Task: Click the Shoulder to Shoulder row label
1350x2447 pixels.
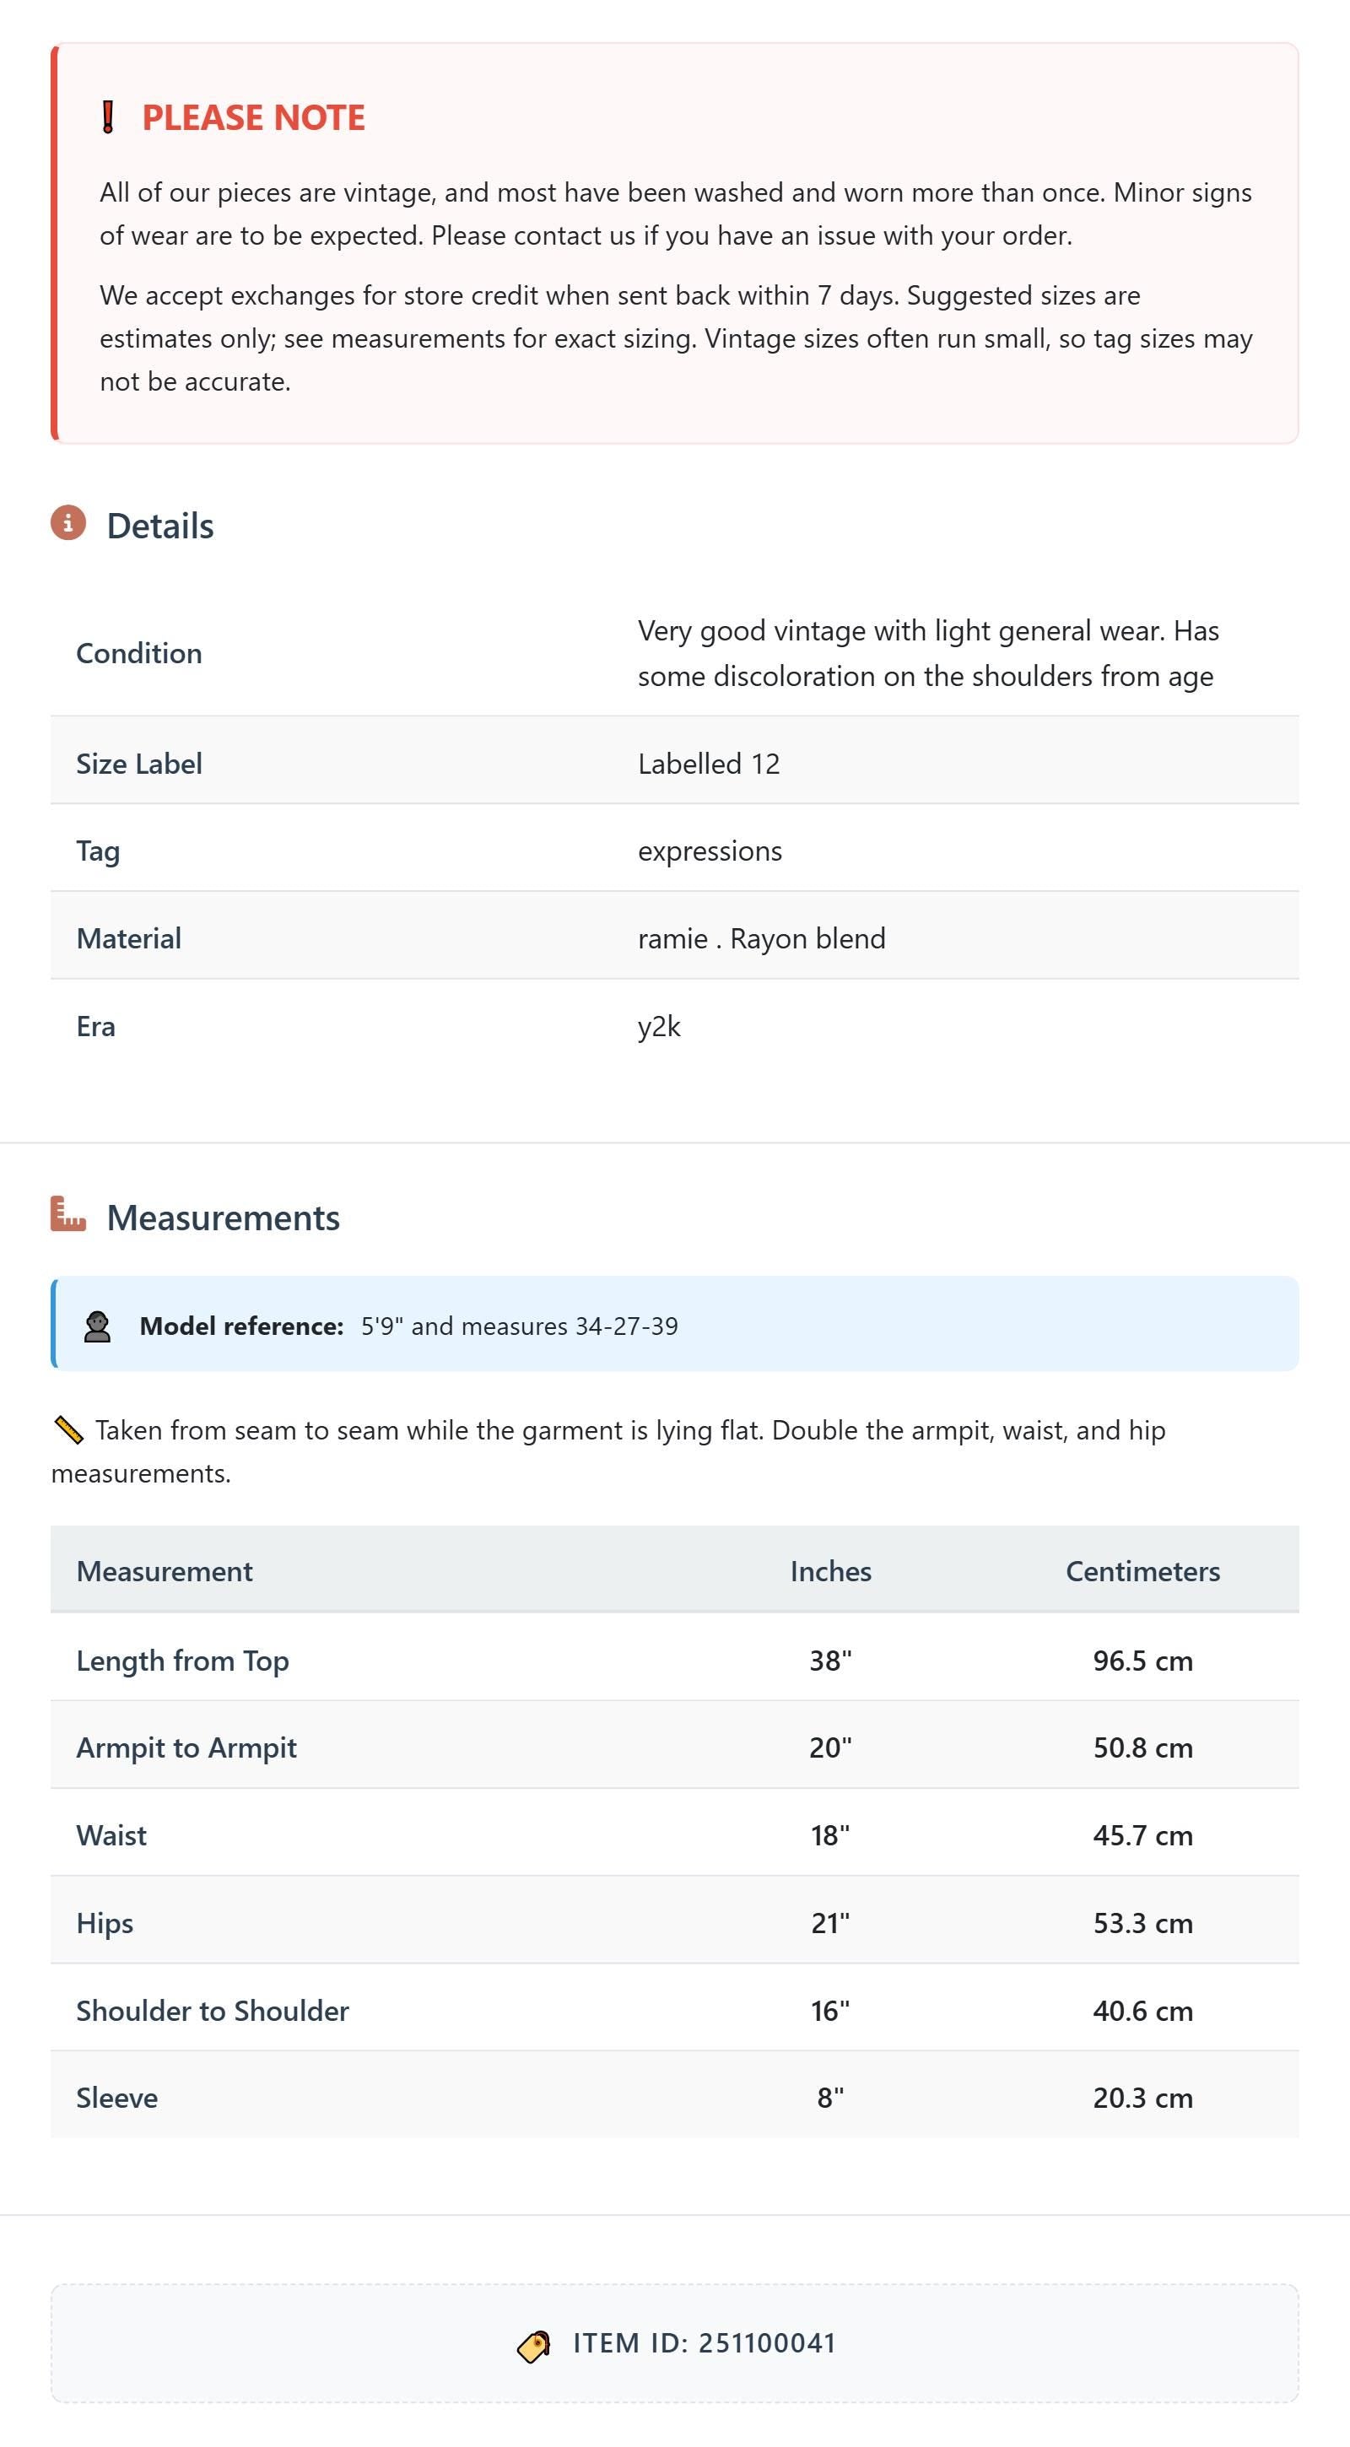Action: pyautogui.click(x=213, y=2010)
